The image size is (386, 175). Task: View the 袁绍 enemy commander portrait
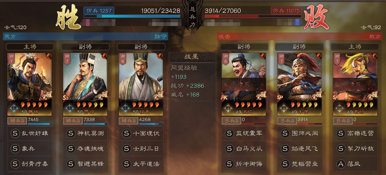tap(355, 84)
